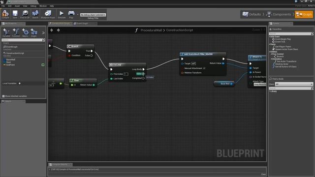Click the Base Wall variable node

click(224, 84)
